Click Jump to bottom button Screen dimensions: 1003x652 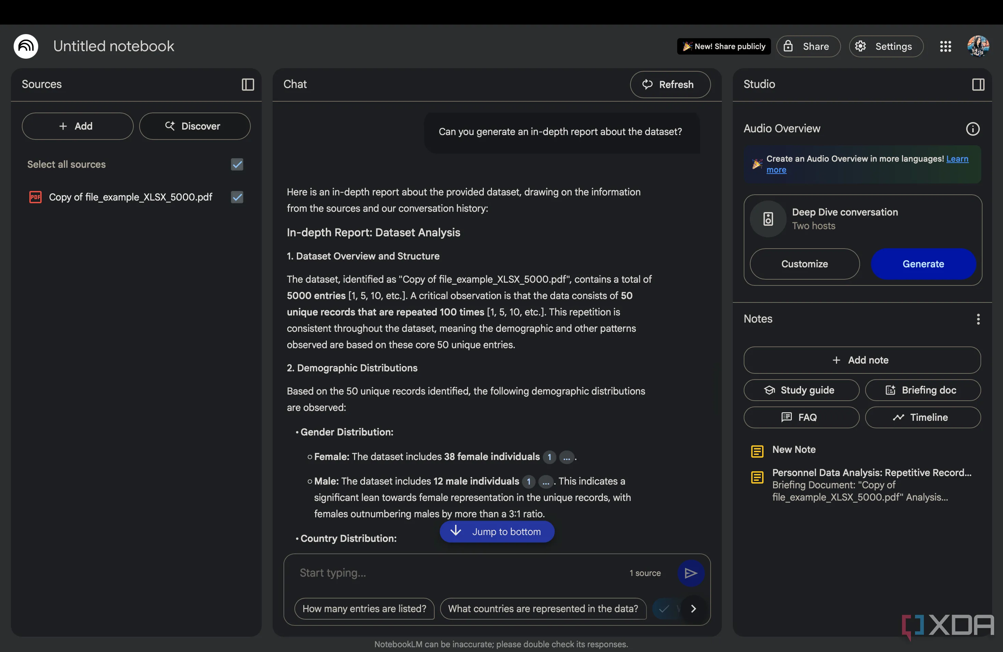pos(497,532)
